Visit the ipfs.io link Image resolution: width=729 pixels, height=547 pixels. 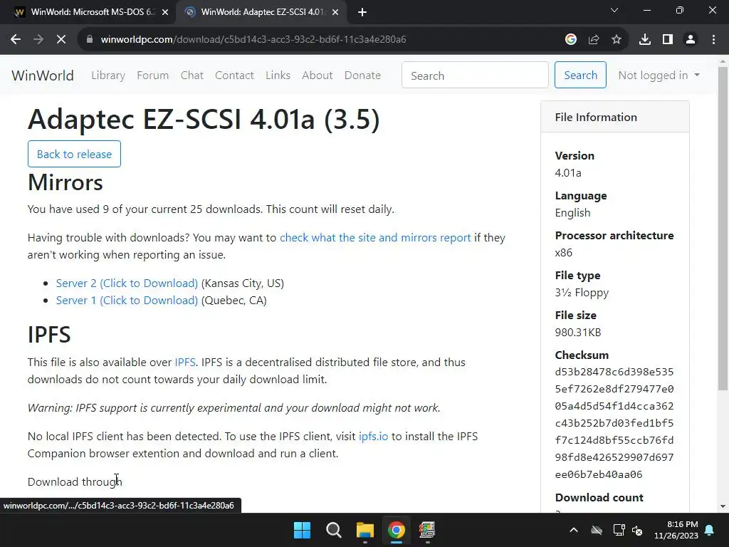(x=373, y=437)
